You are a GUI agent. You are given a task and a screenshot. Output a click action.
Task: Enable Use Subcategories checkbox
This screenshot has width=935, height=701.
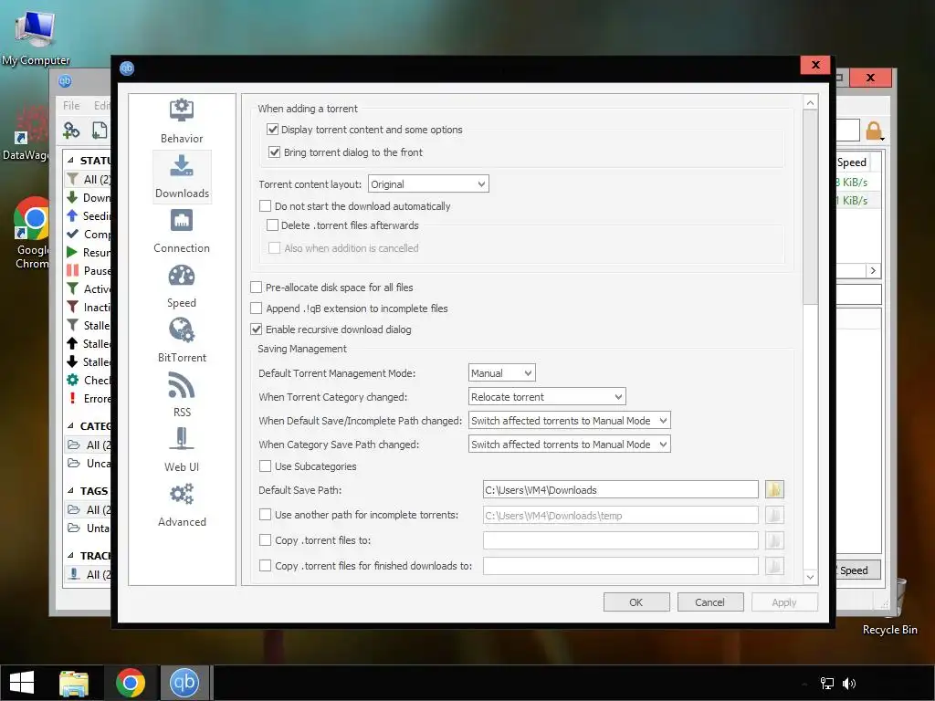click(266, 466)
